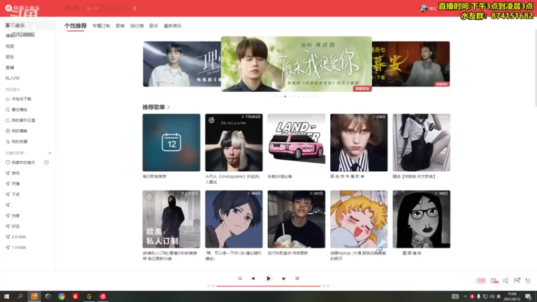This screenshot has width=537, height=302.
Task: Show the play queue list icon
Action: pos(528,281)
